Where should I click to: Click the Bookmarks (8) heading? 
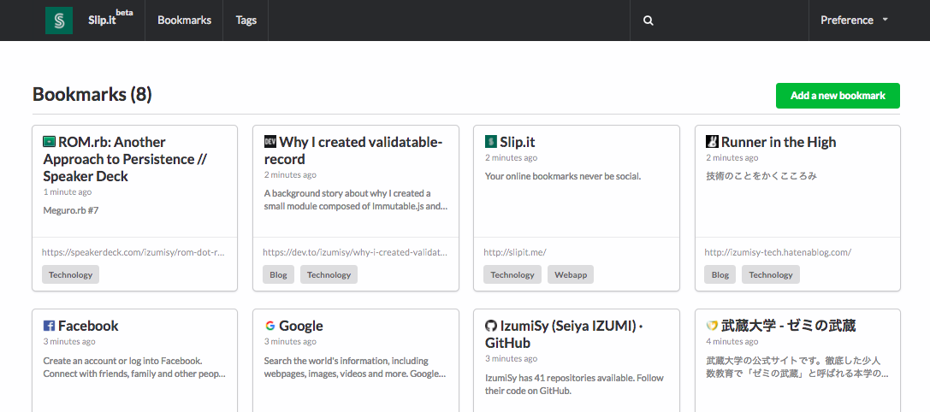92,94
